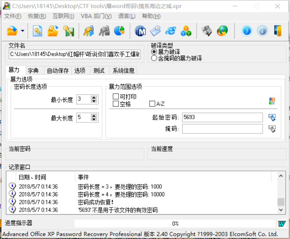This screenshot has width=290, height=239.
Task: Open the 文件(F) menu
Action: [13, 16]
